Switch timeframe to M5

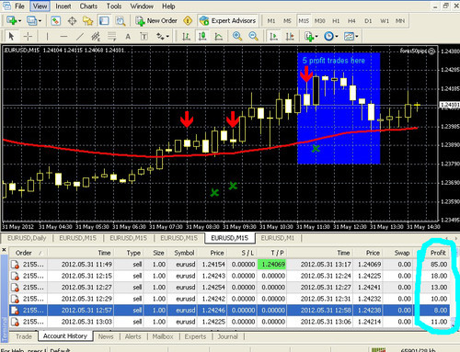click(287, 21)
